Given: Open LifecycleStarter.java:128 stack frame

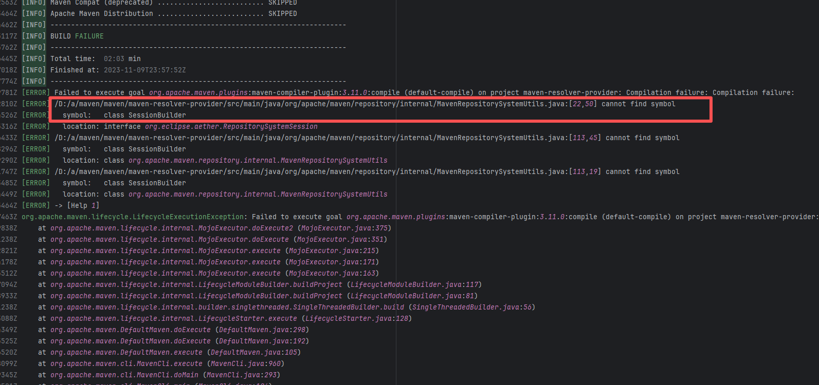Looking at the screenshot, I should click(356, 319).
